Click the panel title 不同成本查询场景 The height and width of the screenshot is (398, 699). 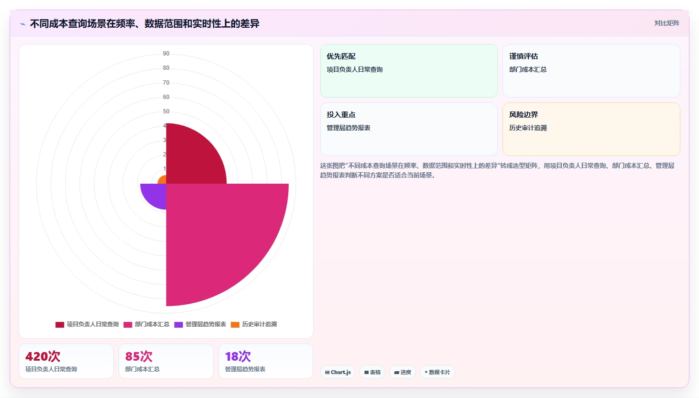tap(145, 23)
